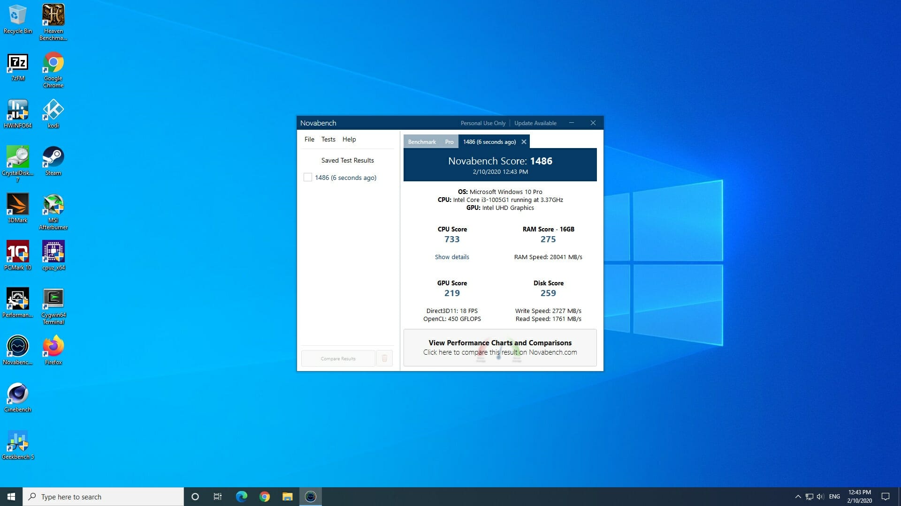901x506 pixels.
Task: Select the CrystalDisk desktop icon
Action: pyautogui.click(x=18, y=164)
